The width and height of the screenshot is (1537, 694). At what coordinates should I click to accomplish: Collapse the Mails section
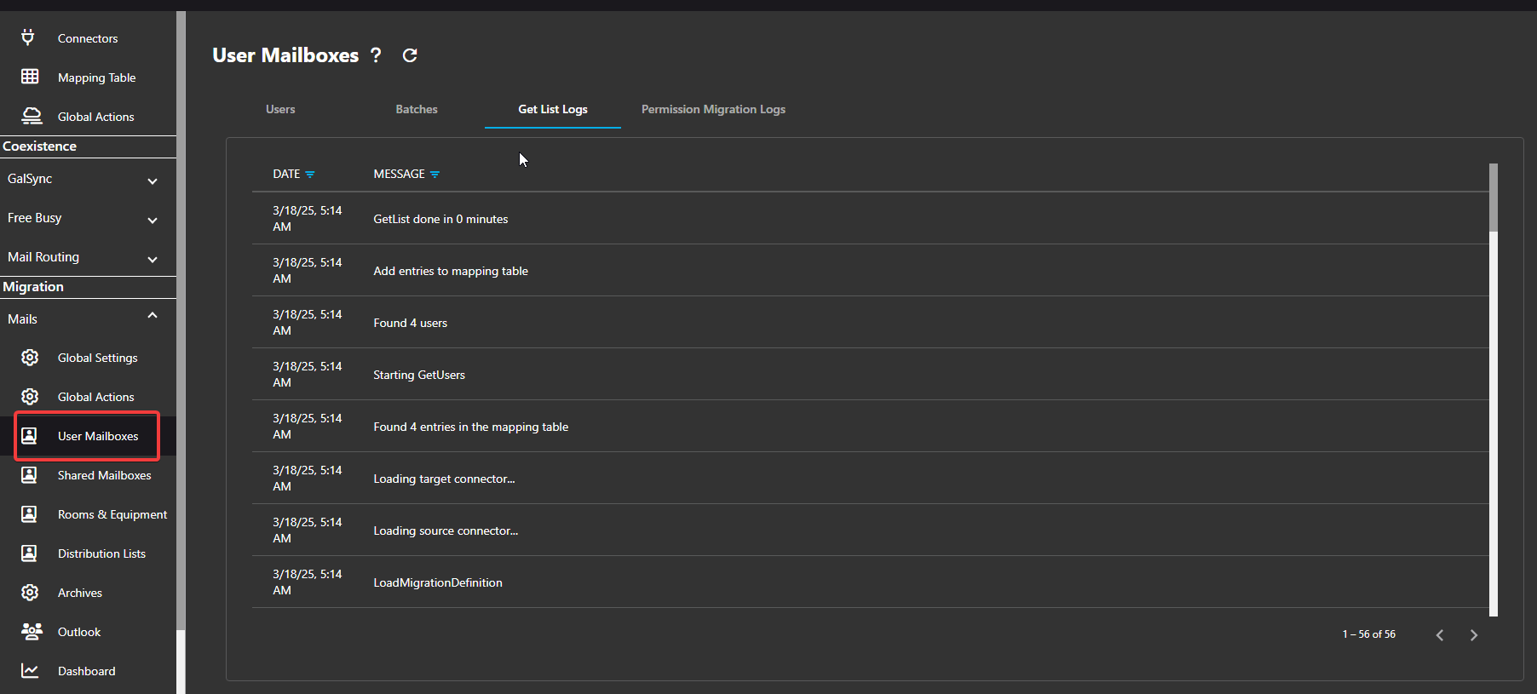[153, 316]
